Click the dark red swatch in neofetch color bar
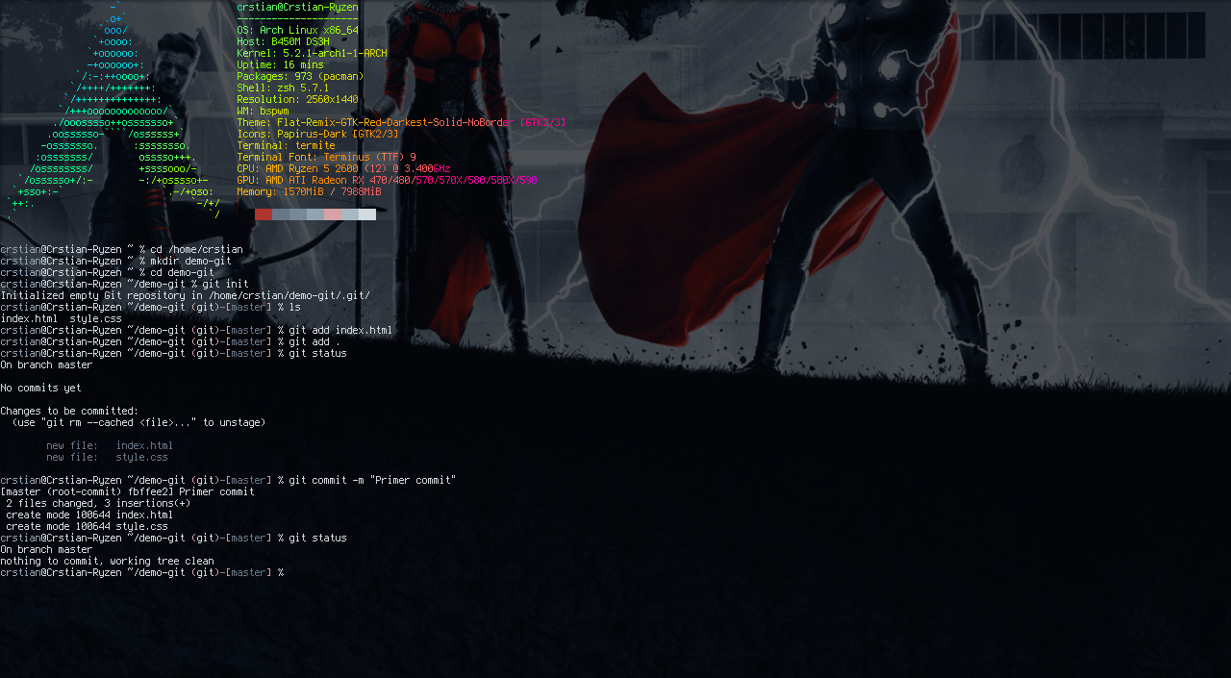 click(x=264, y=214)
